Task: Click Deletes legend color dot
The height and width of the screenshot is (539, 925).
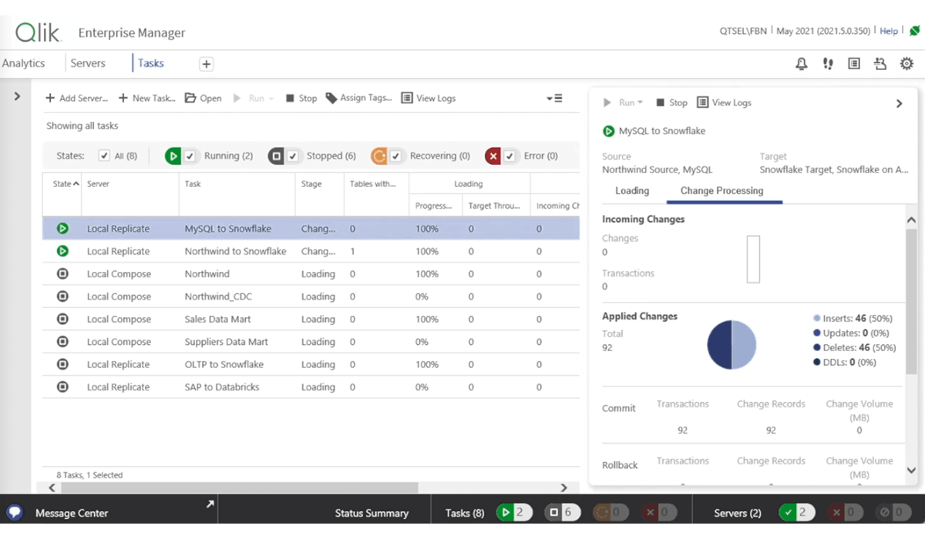Action: 816,347
